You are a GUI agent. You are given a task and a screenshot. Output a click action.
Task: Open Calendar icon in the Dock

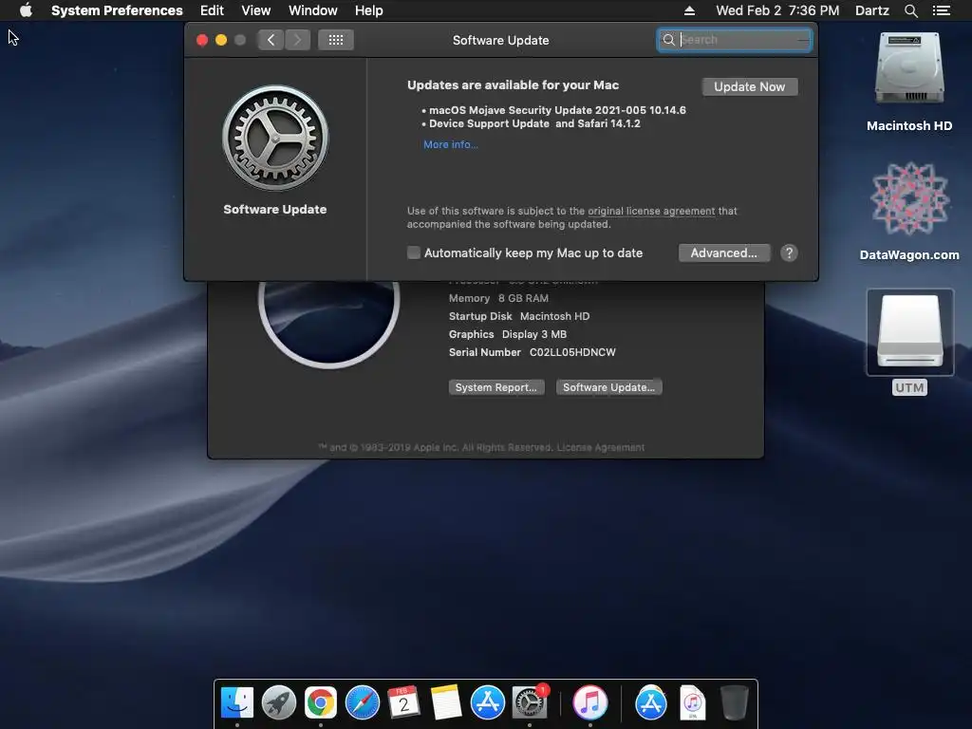pos(403,703)
